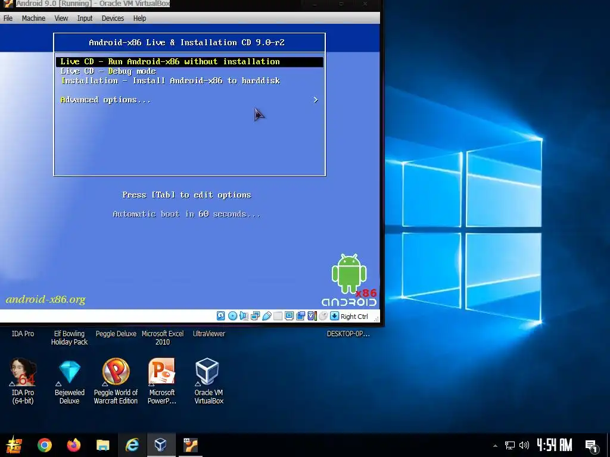Click the taskbar clock showing 4:54 AM
This screenshot has height=457, width=610.
(555, 445)
